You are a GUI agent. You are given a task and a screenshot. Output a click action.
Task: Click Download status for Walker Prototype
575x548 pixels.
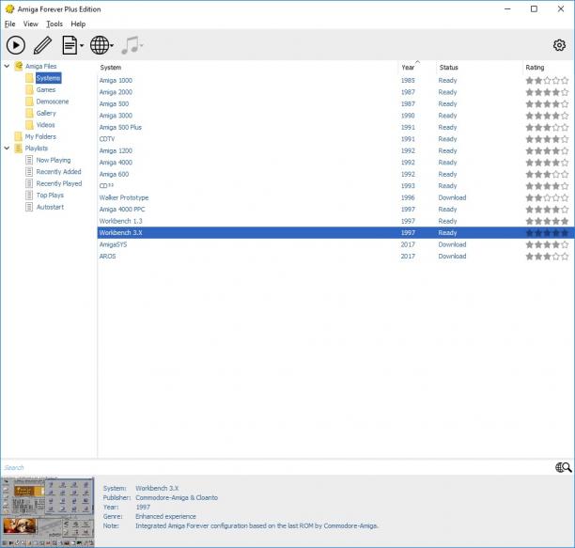(x=452, y=197)
